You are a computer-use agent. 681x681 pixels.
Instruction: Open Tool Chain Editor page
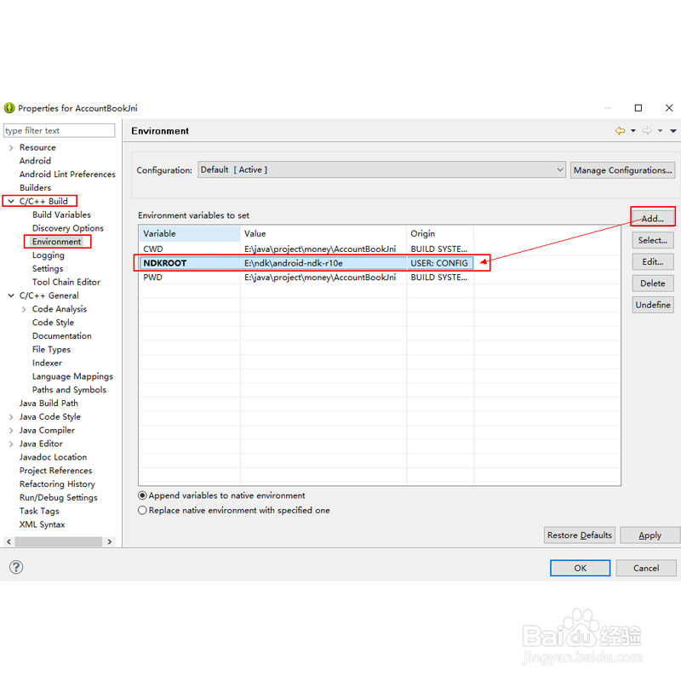(66, 282)
